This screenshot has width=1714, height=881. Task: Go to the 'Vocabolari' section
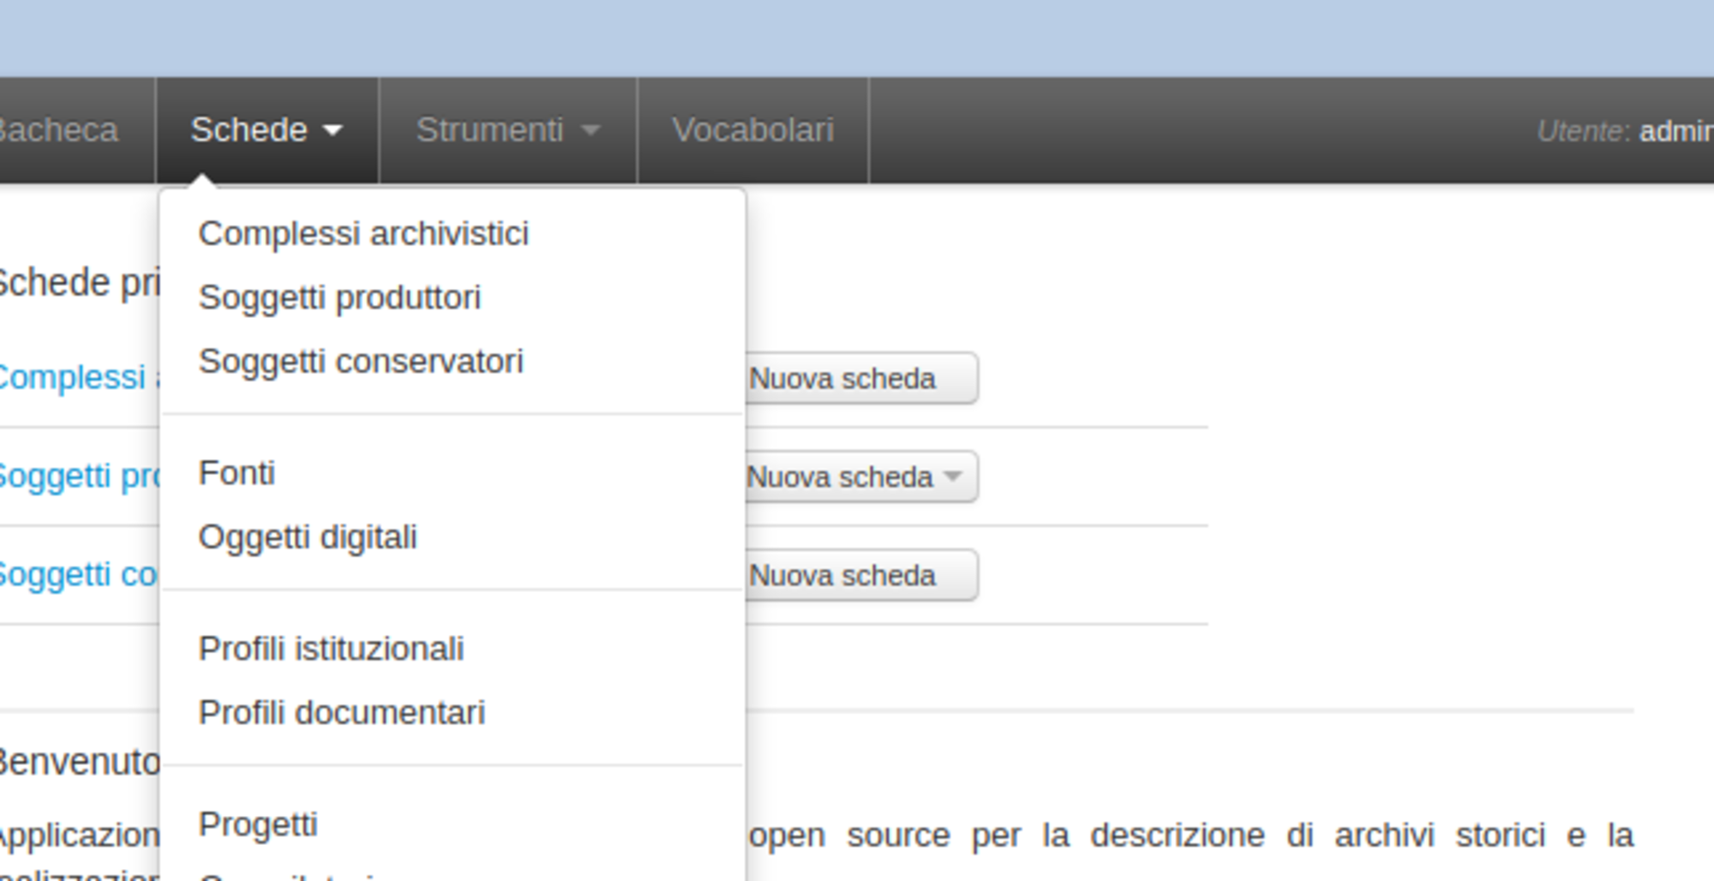point(753,130)
